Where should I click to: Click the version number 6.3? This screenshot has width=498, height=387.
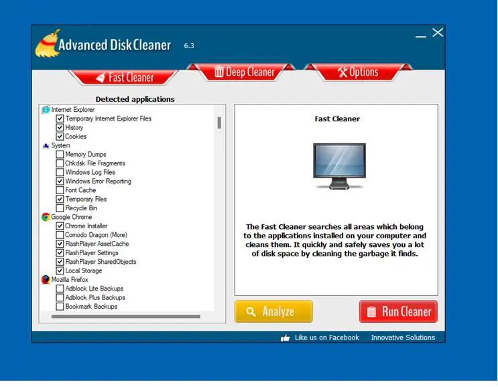click(189, 46)
